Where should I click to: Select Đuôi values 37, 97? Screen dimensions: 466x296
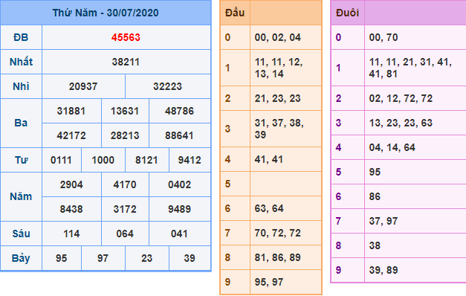click(384, 221)
